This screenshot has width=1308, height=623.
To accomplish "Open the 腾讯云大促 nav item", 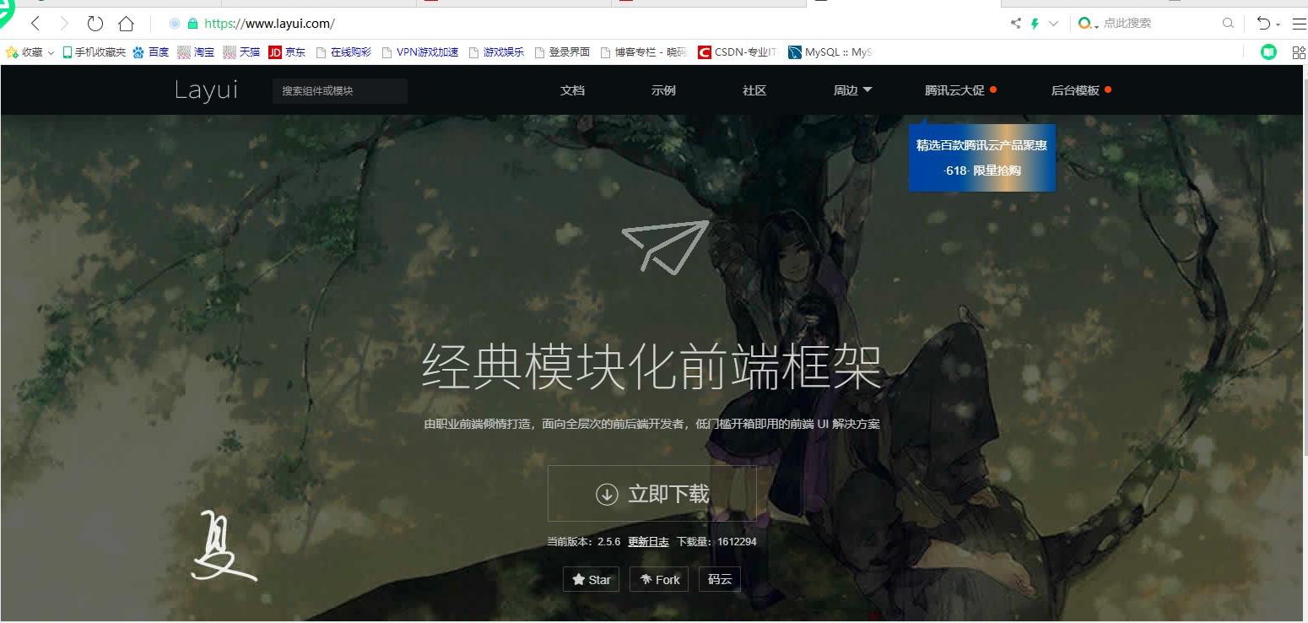I will (960, 90).
